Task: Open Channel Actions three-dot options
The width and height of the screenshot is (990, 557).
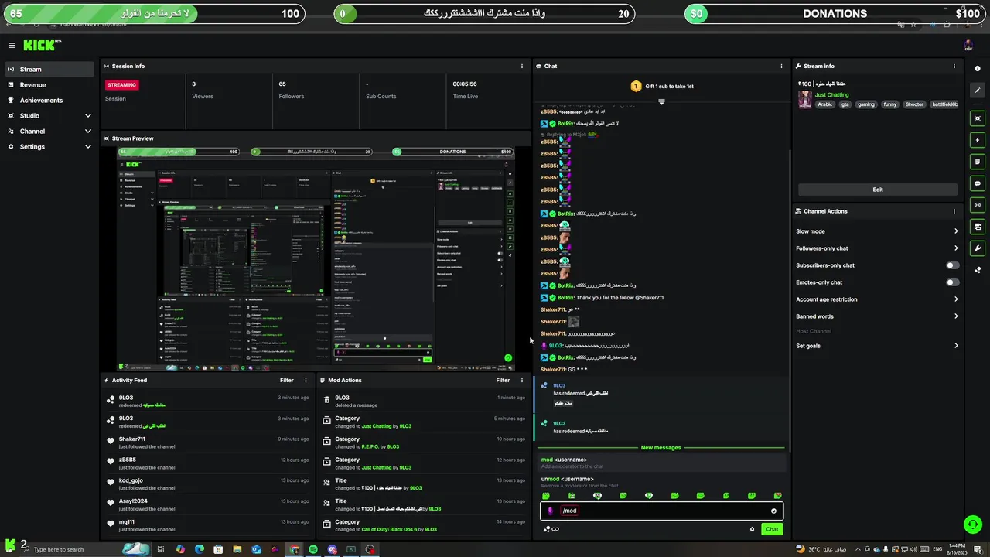Action: click(954, 211)
